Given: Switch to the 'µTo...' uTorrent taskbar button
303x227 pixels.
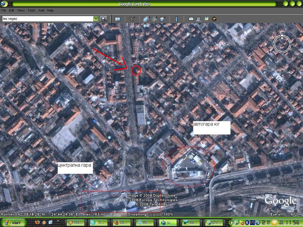Looking at the screenshot, I should pyautogui.click(x=215, y=223).
